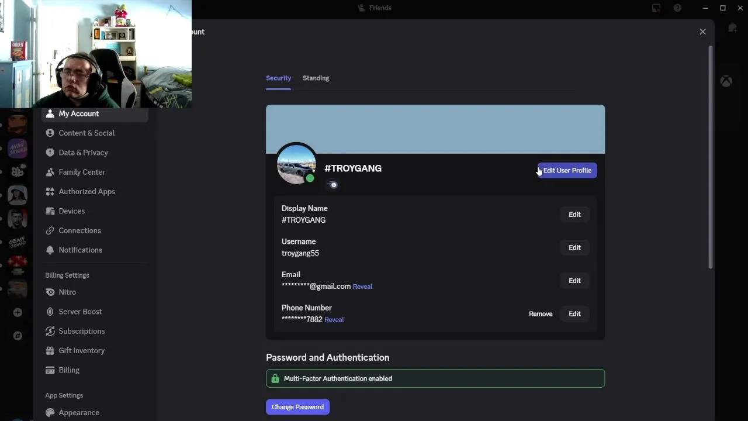Screen dimensions: 748x421
Task: Click the blue profile banner
Action: tap(435, 129)
